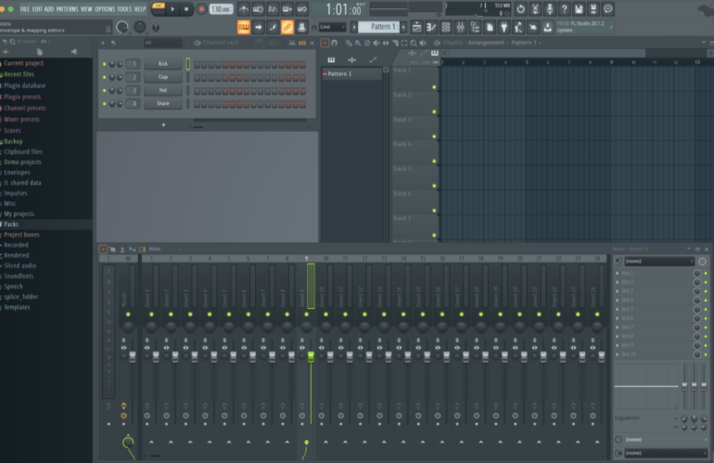Open the mixer from toolbar
The width and height of the screenshot is (714, 463).
460,27
